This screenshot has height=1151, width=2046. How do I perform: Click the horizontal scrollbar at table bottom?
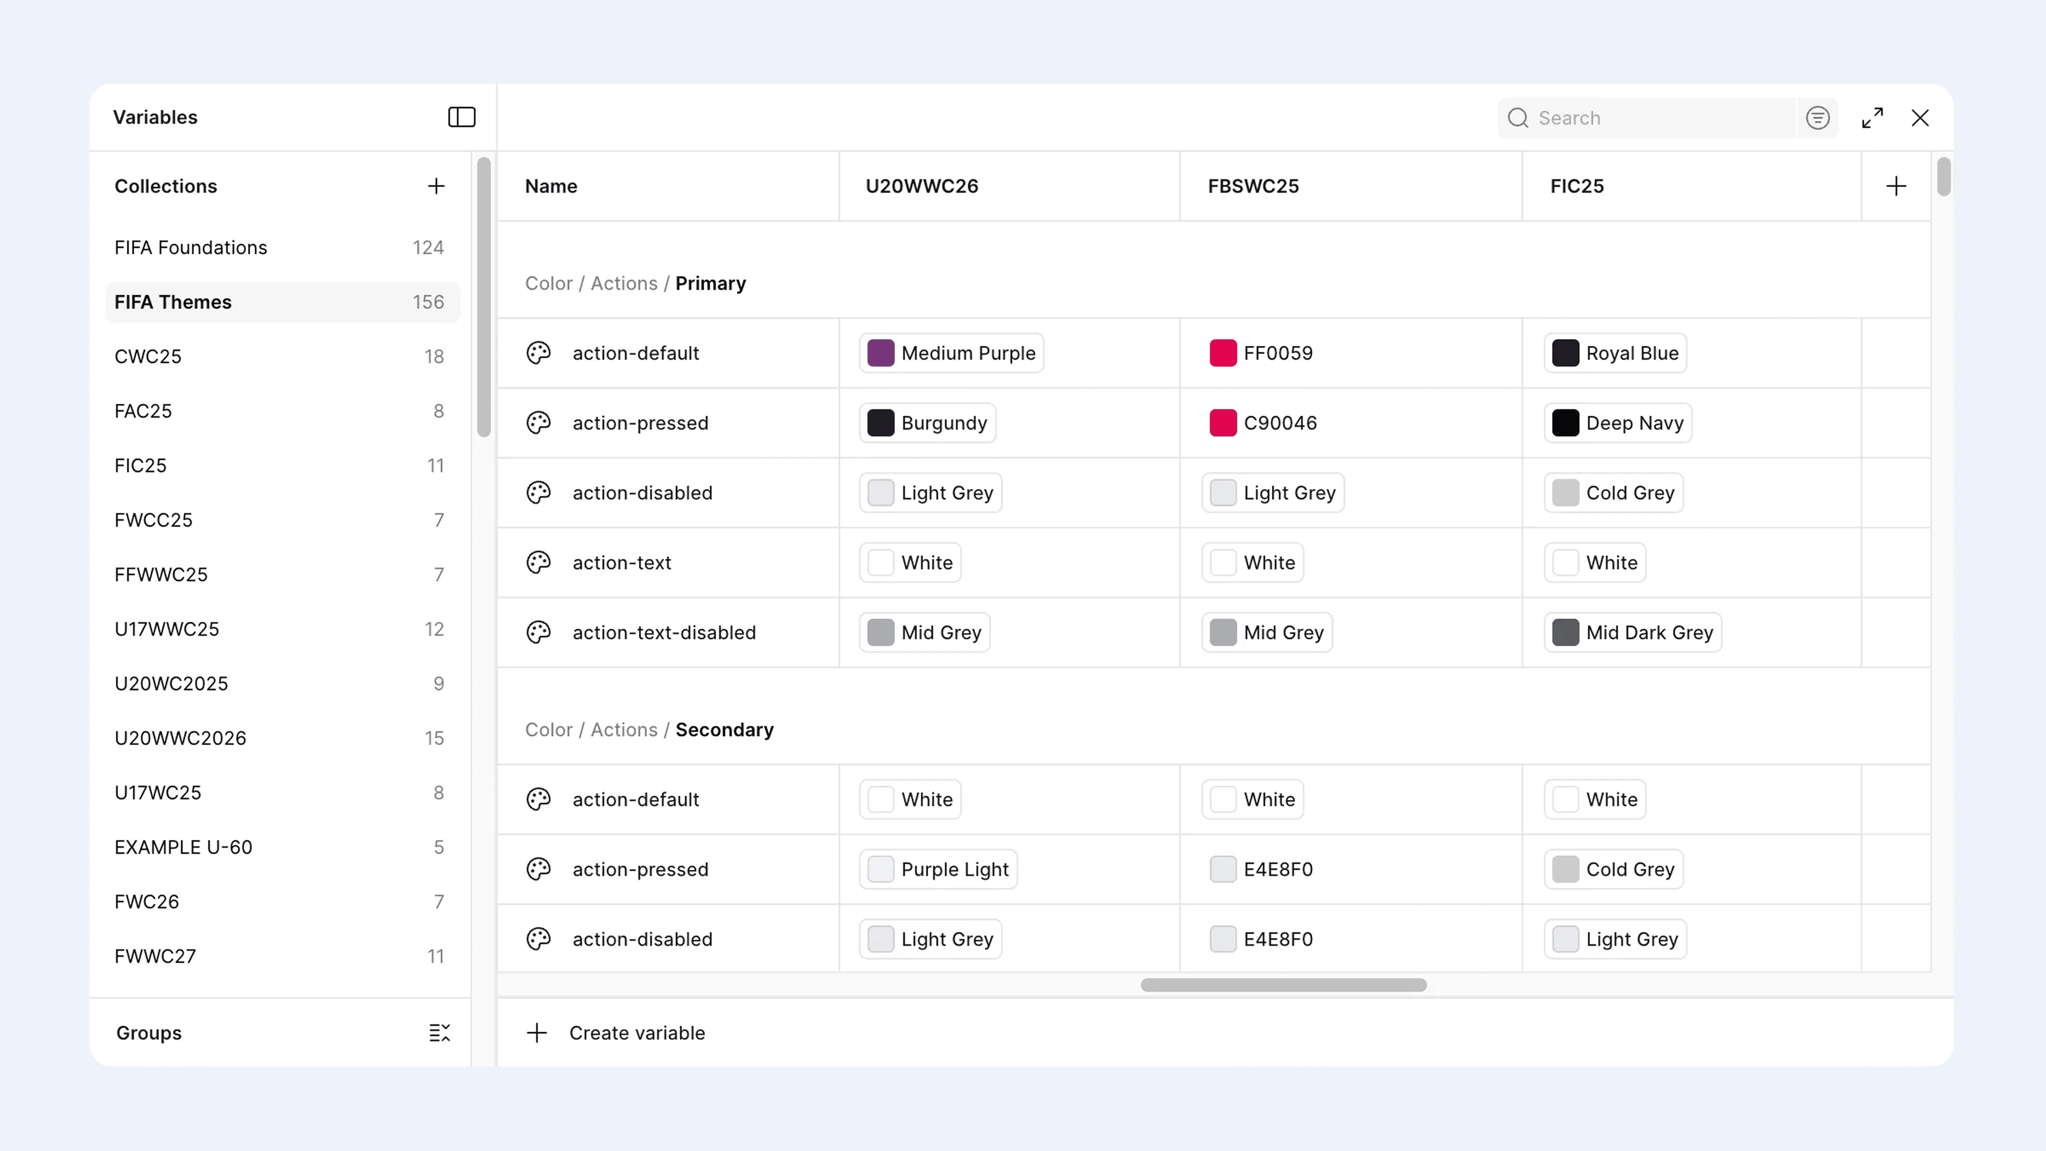pyautogui.click(x=1282, y=985)
